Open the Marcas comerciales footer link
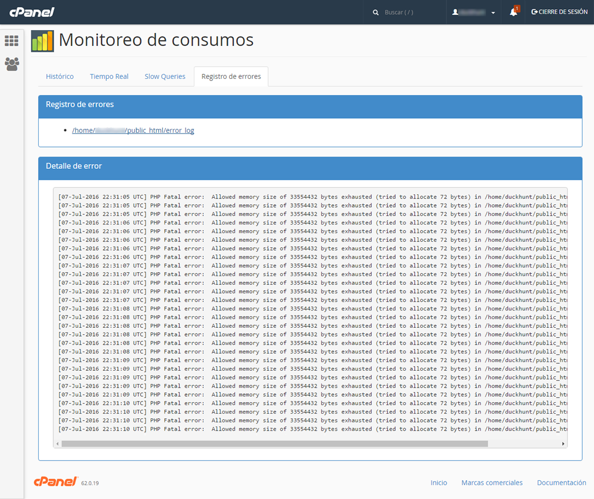Image resolution: width=594 pixels, height=499 pixels. 492,483
